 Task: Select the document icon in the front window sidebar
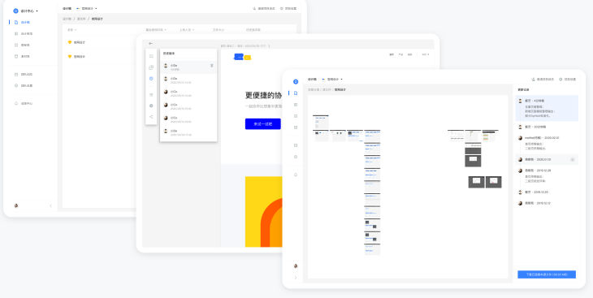[296, 93]
